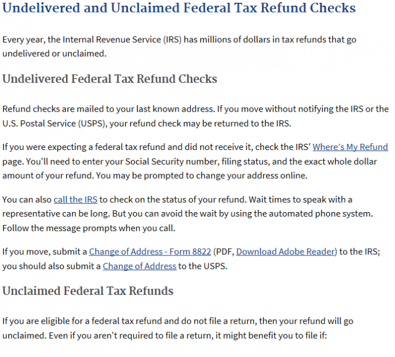The height and width of the screenshot is (357, 395).
Task: Click the sentence about automated phone system
Action: coord(242,214)
